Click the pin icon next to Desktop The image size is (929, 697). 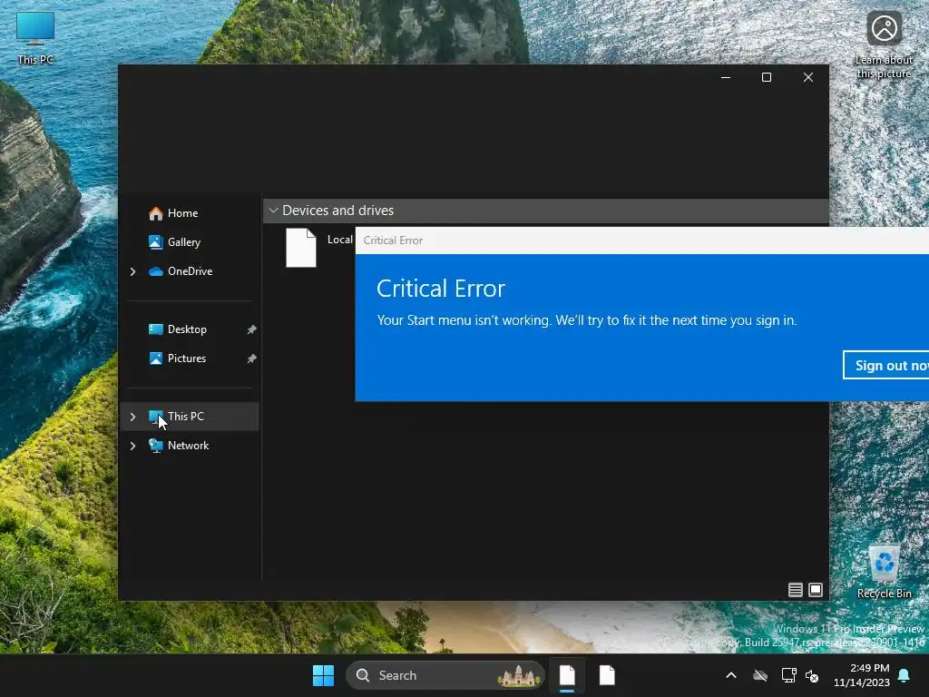[251, 329]
